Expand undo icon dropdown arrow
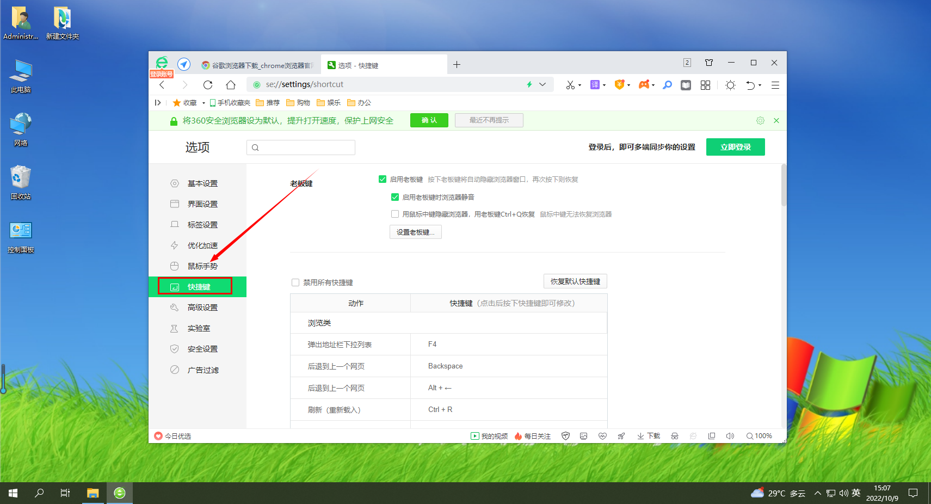 [x=760, y=85]
